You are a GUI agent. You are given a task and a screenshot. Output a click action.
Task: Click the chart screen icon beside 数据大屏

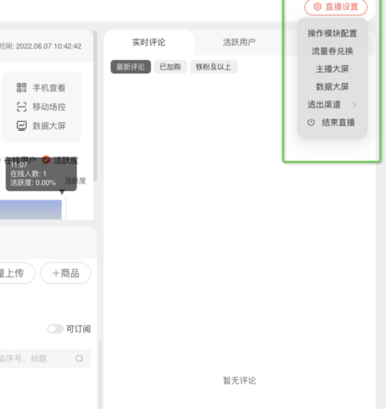pos(22,126)
